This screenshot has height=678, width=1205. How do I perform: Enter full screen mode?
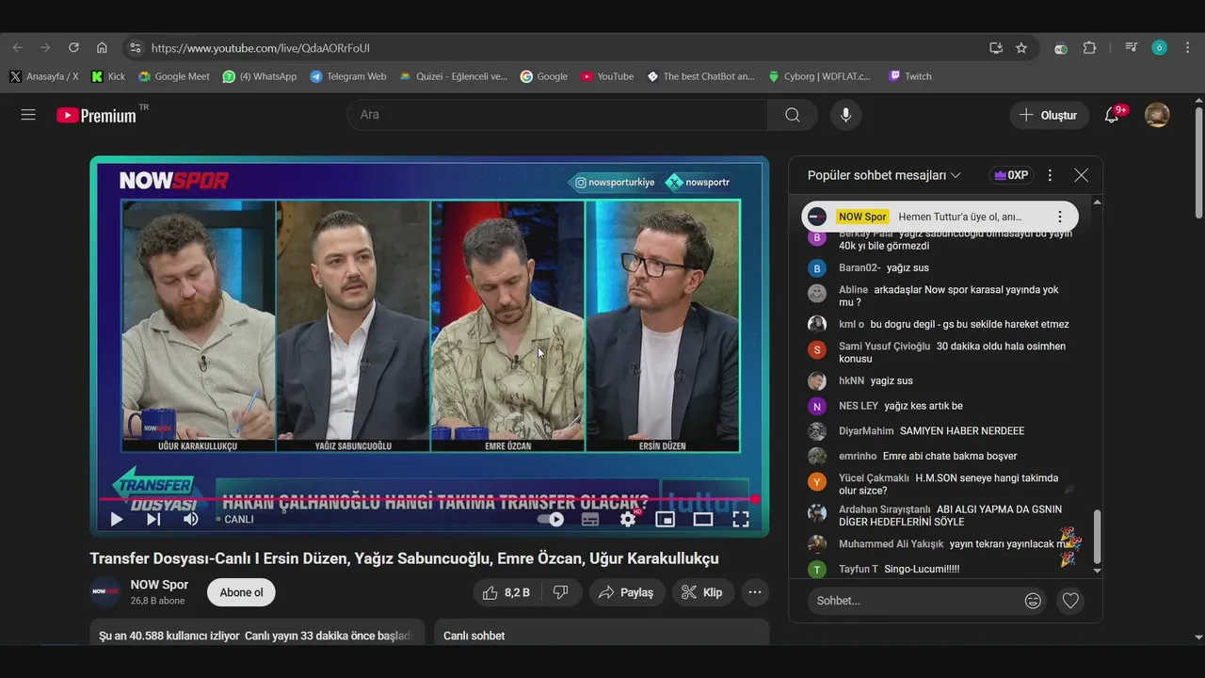(741, 519)
